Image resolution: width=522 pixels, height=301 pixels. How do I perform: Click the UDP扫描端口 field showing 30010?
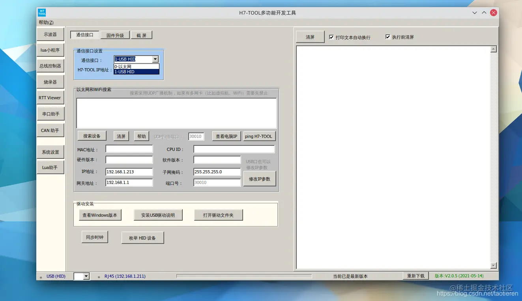click(x=196, y=136)
